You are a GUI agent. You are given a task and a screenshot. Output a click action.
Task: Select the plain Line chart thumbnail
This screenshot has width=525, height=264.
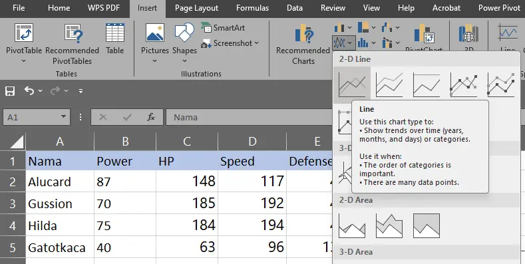tap(352, 85)
